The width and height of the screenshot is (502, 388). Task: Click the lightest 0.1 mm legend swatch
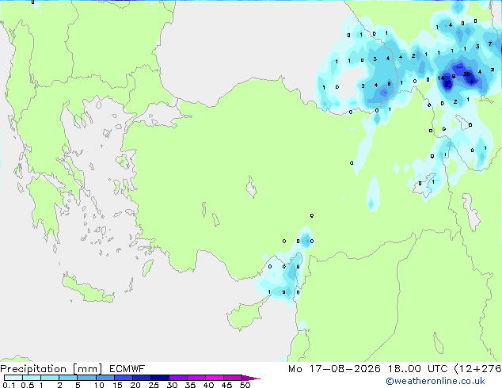[13, 378]
